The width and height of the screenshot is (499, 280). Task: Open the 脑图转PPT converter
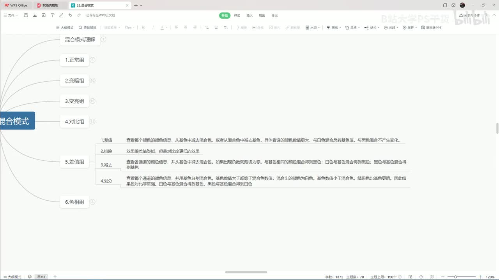(431, 28)
